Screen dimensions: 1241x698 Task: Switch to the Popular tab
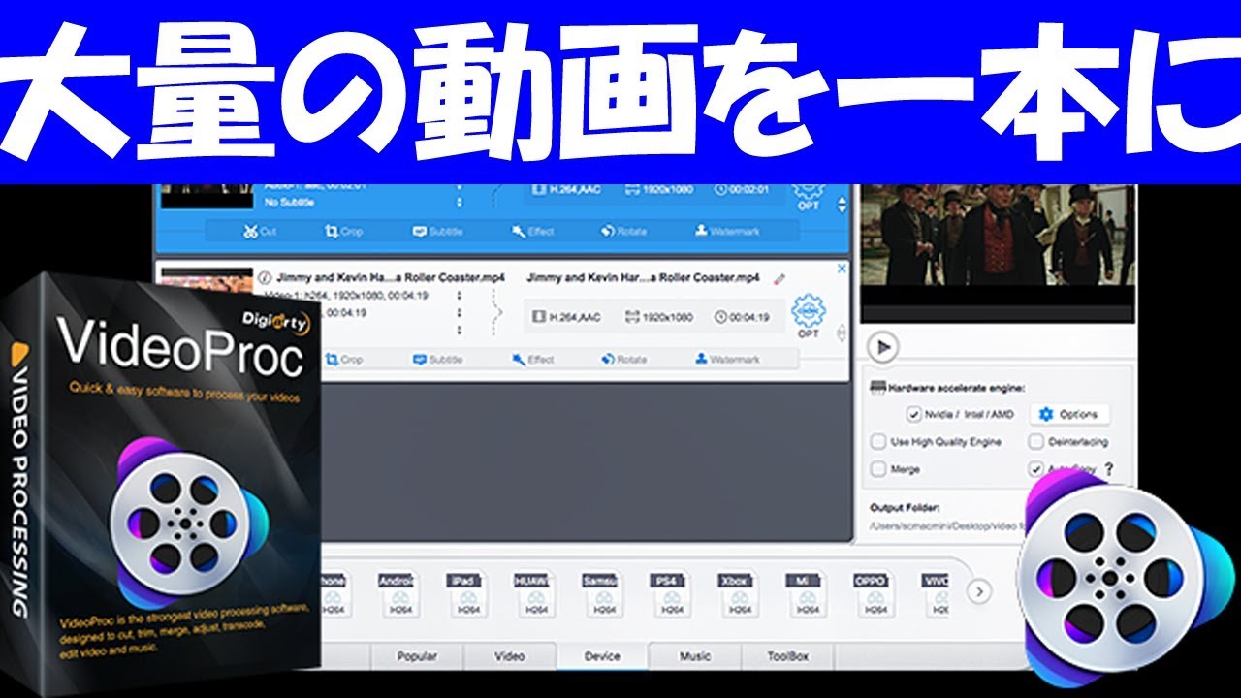tap(417, 656)
